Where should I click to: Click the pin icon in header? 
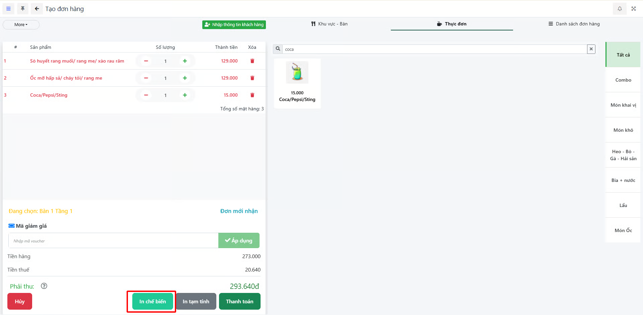[x=23, y=9]
